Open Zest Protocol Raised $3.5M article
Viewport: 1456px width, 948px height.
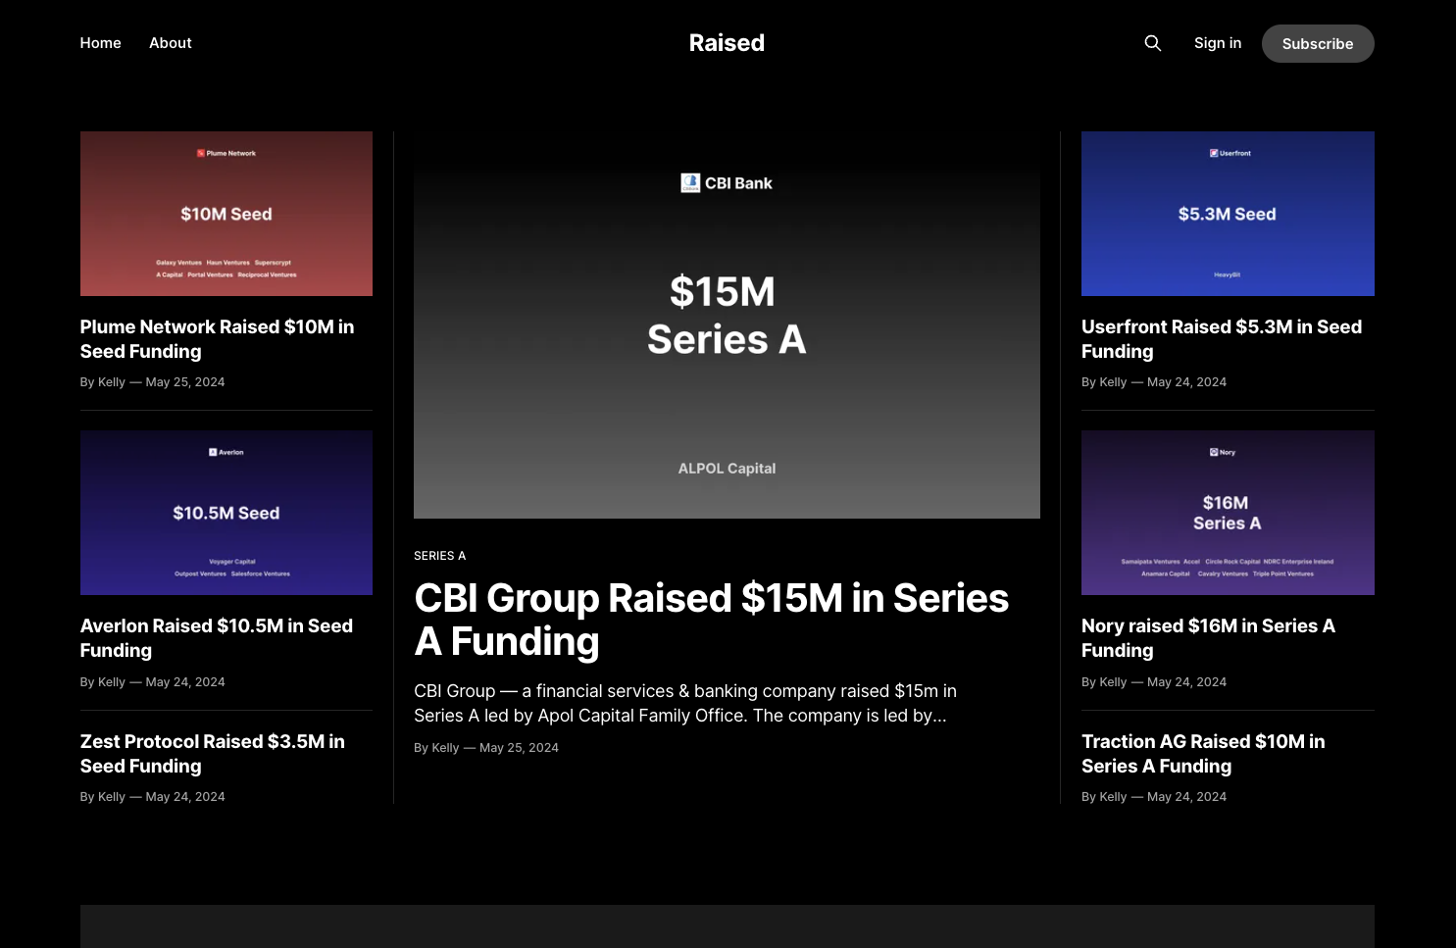tap(212, 754)
